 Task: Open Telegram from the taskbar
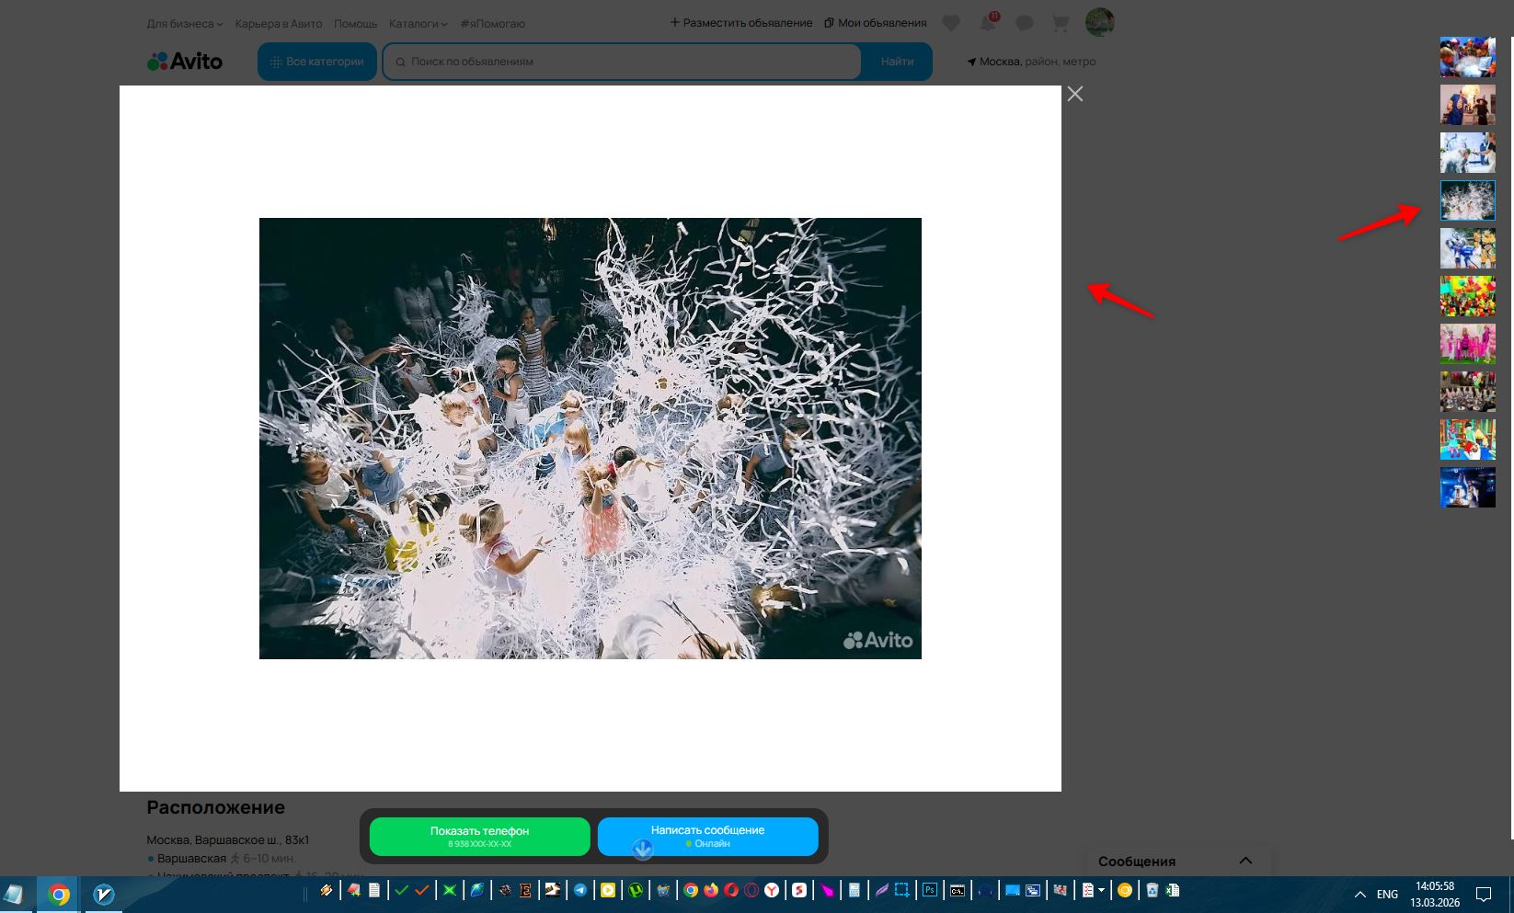580,890
